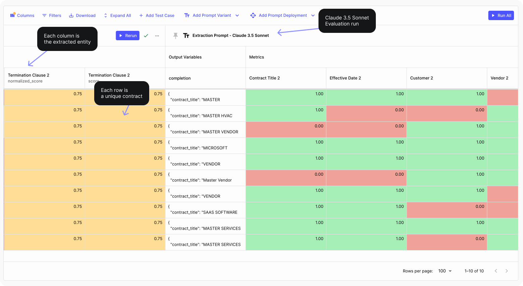Screen dimensions: 523x286
Task: Open the MICROSOFT contract completion cell
Action: coord(205,146)
